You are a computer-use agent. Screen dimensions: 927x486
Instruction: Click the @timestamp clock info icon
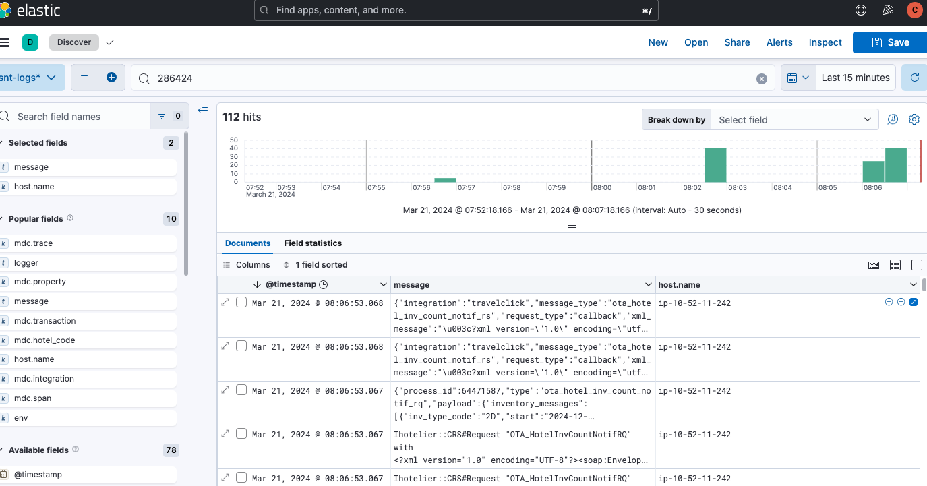click(x=323, y=284)
